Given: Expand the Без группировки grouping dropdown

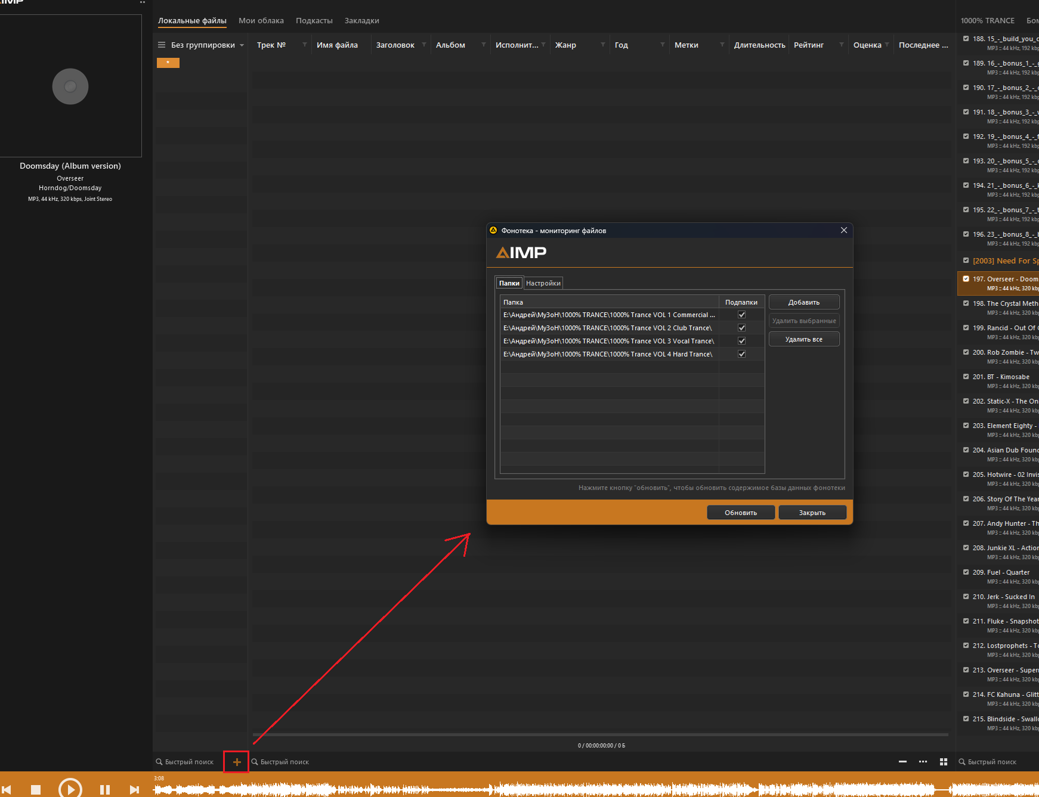Looking at the screenshot, I should [242, 45].
